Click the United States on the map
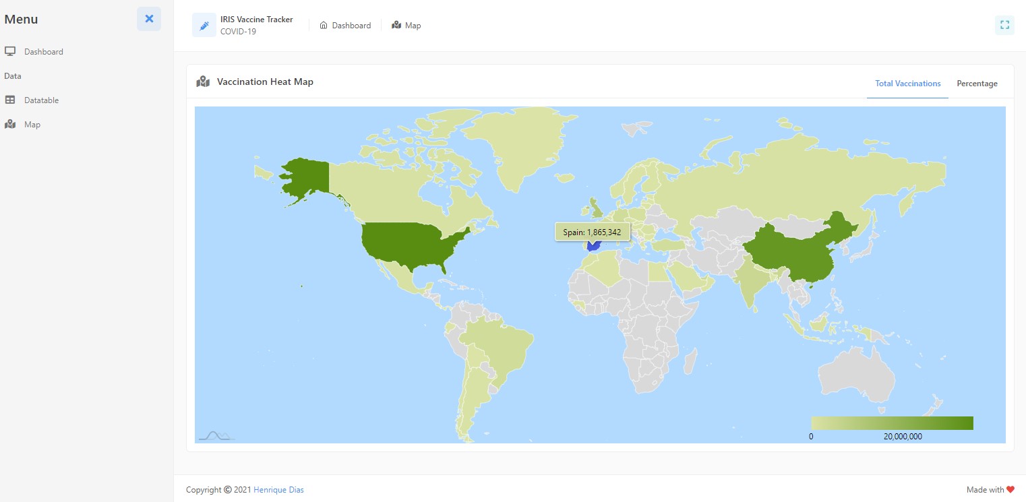The width and height of the screenshot is (1026, 502). (404, 244)
